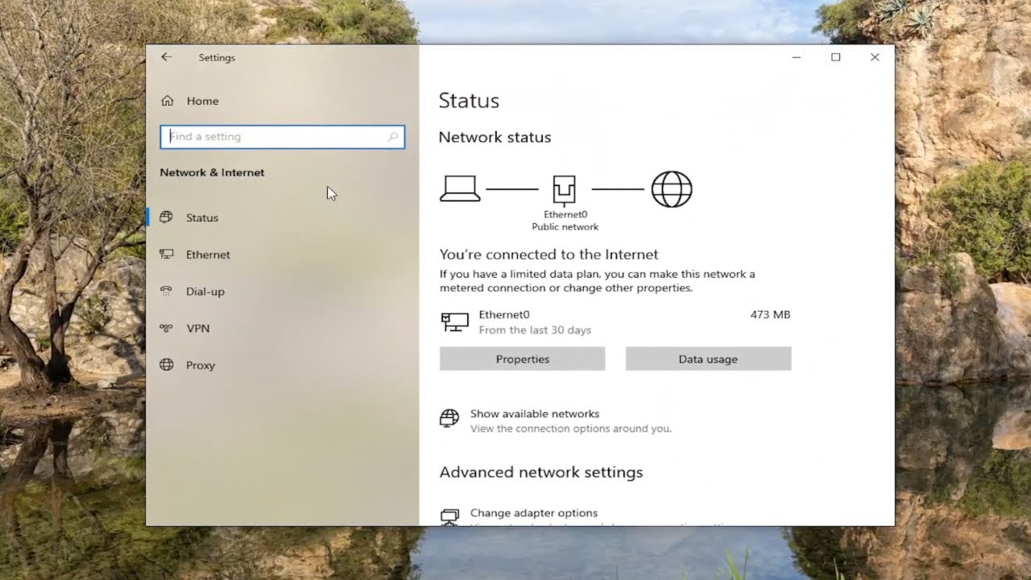Open Change adapter options link

click(534, 513)
